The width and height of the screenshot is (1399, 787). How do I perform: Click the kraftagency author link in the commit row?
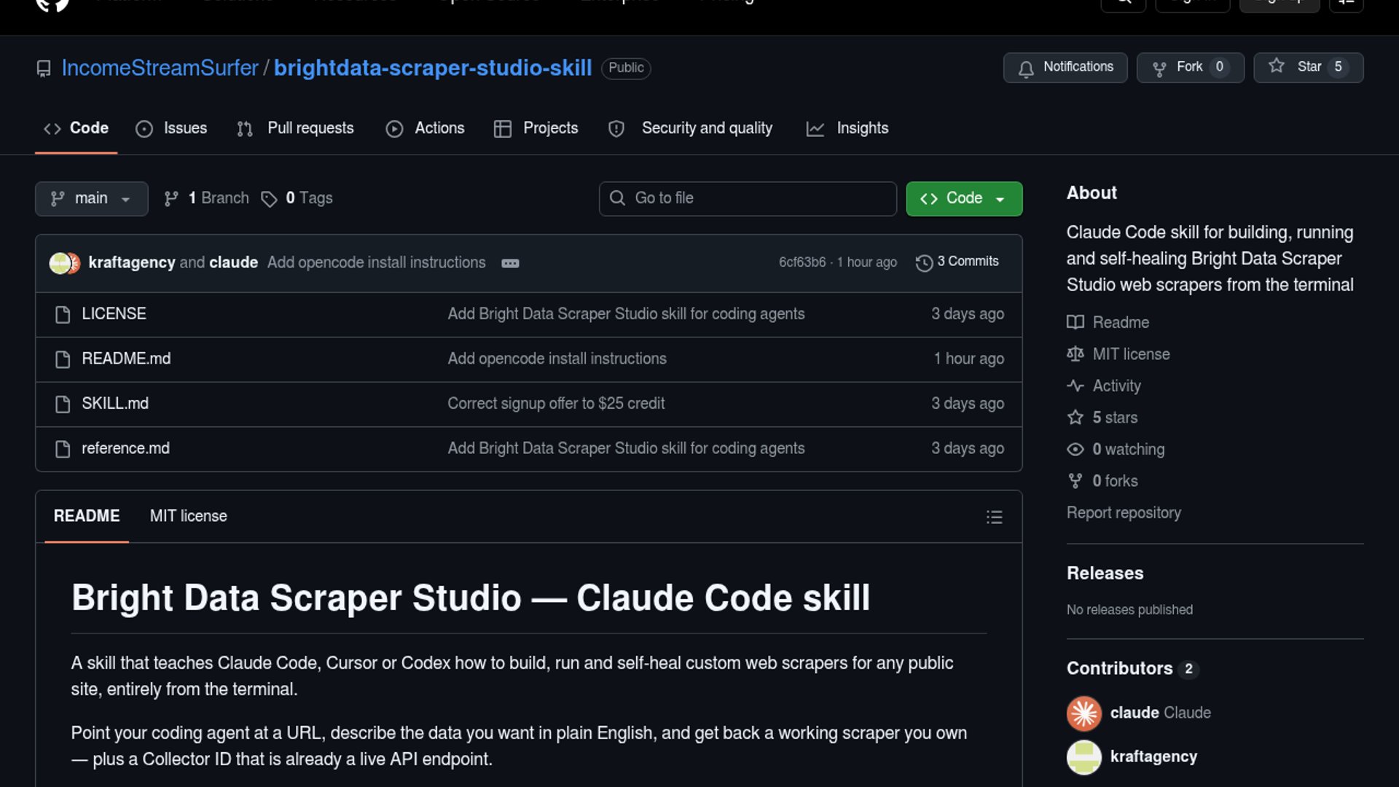132,263
